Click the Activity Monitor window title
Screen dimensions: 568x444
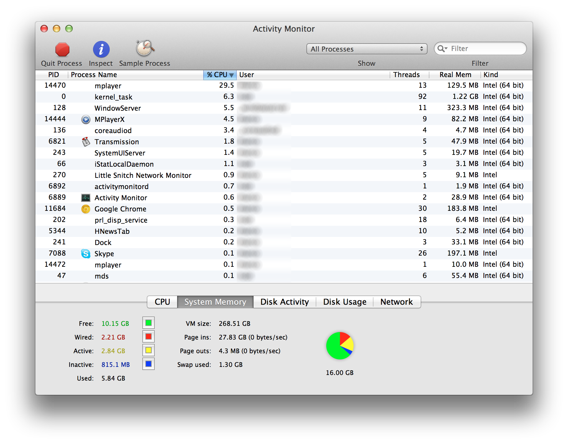click(284, 29)
